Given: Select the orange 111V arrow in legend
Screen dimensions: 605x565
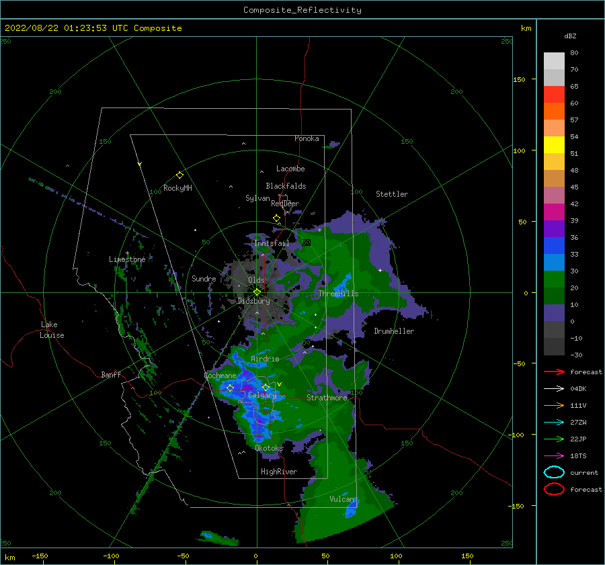Looking at the screenshot, I should [x=554, y=405].
